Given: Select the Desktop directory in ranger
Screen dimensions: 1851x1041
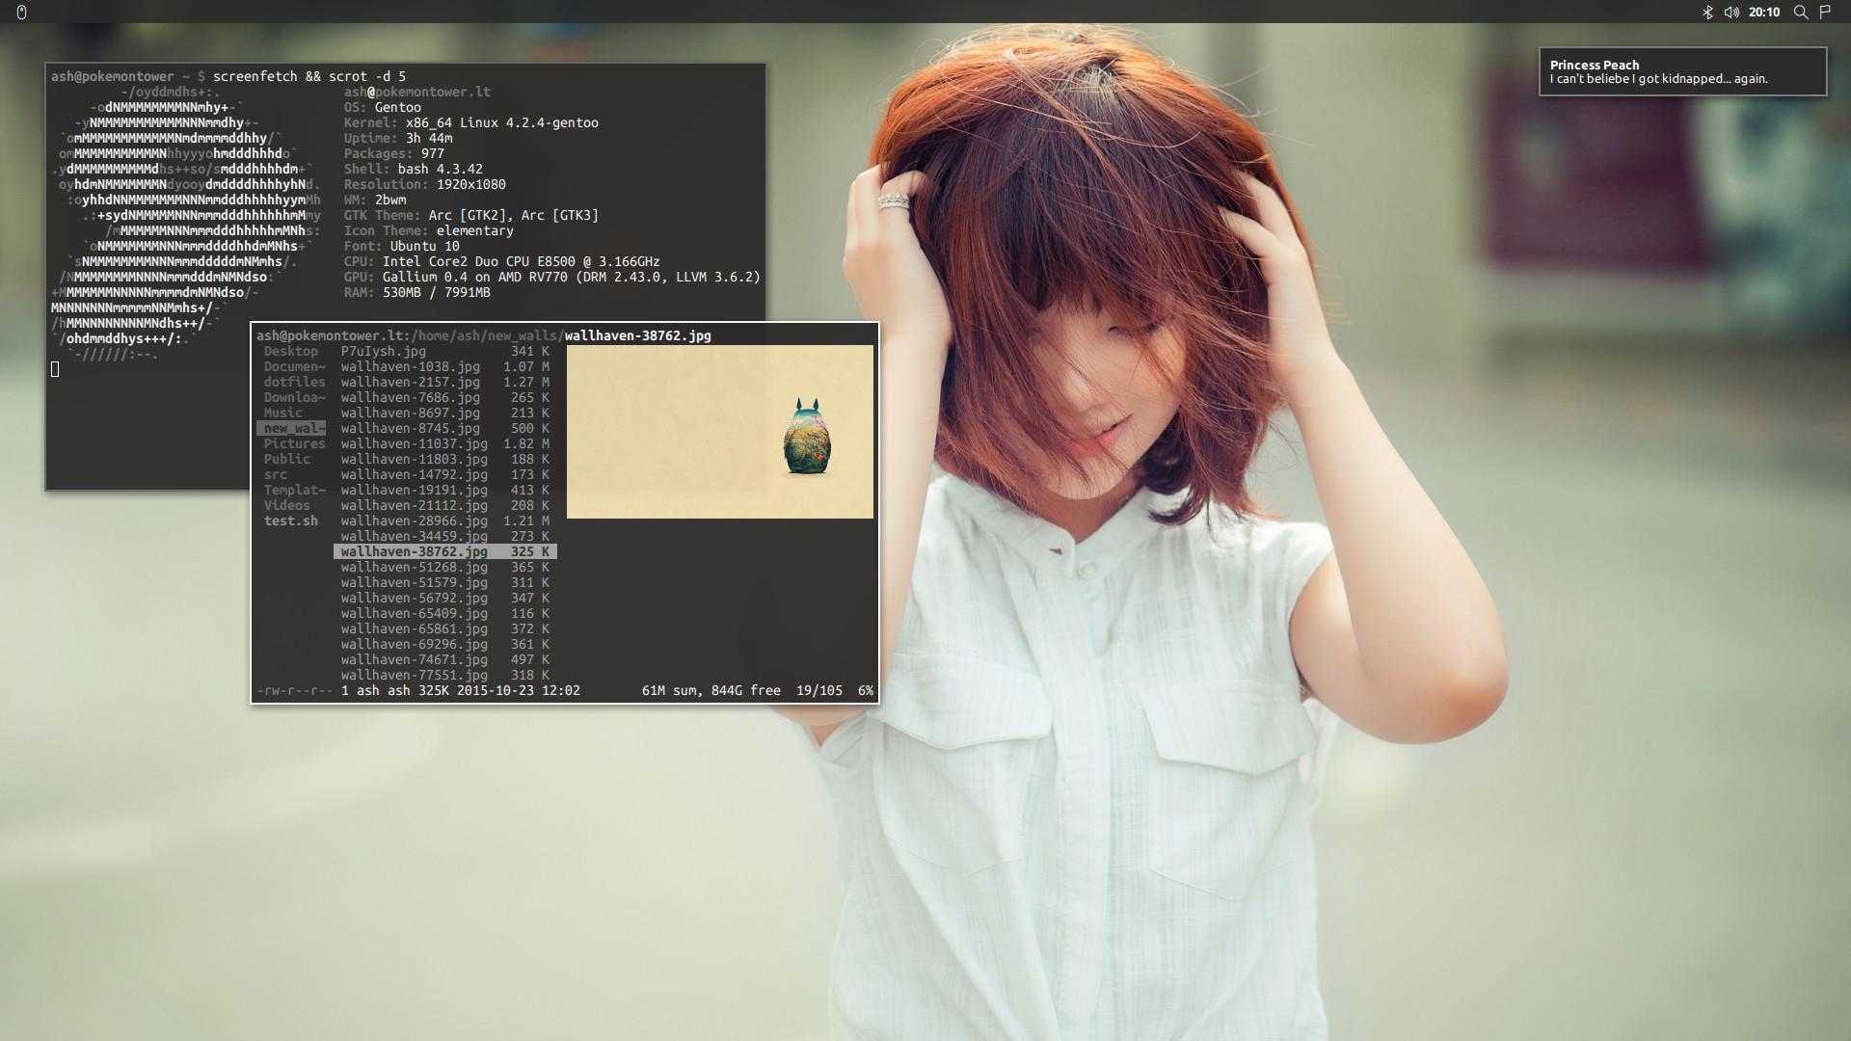Looking at the screenshot, I should point(290,352).
